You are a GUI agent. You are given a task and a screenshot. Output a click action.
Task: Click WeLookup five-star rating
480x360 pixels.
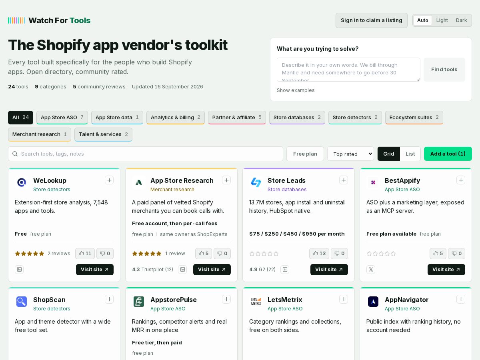pyautogui.click(x=30, y=254)
